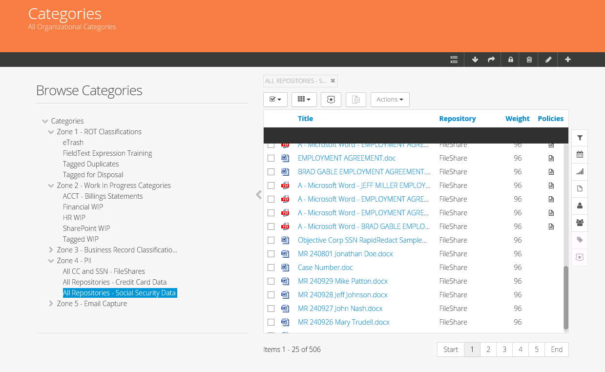Click the trash can delete icon
This screenshot has height=372, width=605.
529,60
